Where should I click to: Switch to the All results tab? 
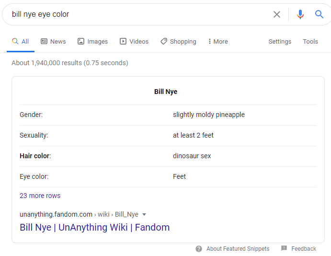point(21,41)
